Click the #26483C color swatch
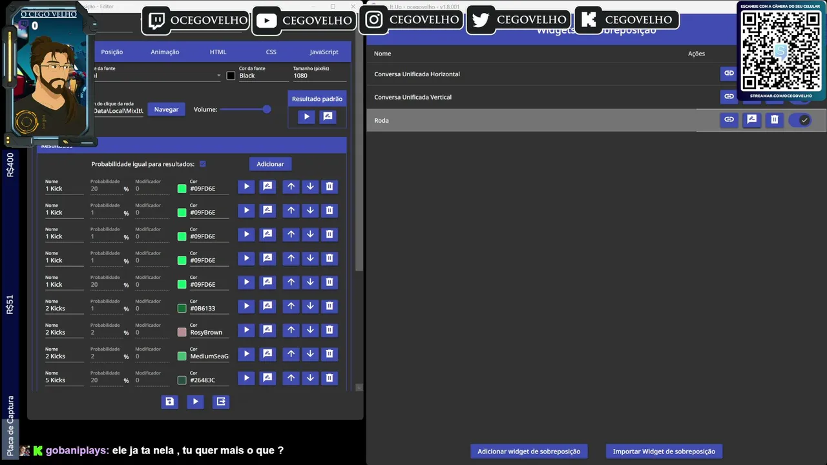This screenshot has height=465, width=827. (x=182, y=380)
